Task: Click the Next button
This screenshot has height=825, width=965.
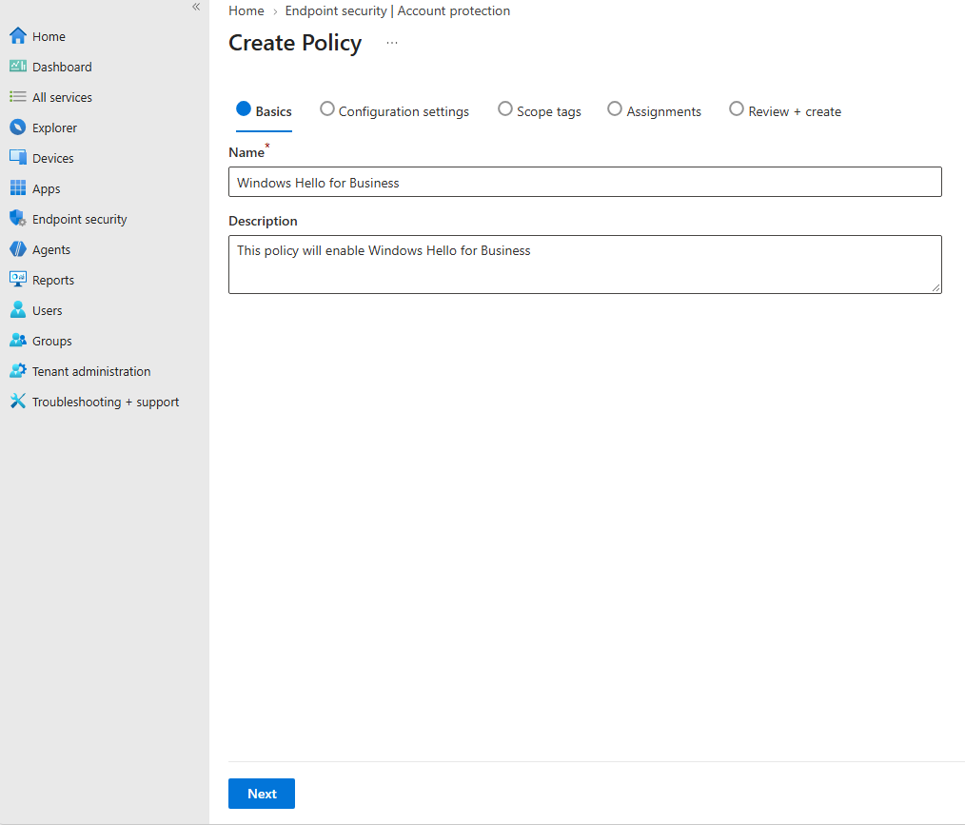Action: tap(262, 794)
